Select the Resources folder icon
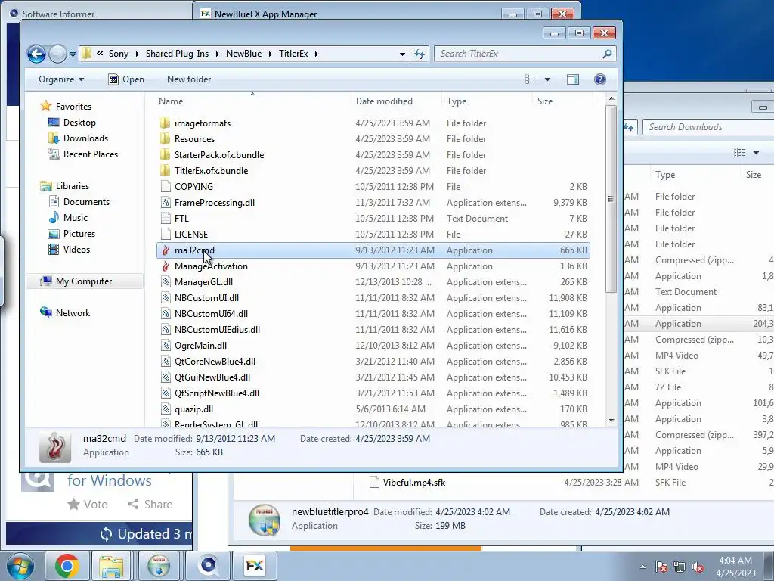Image resolution: width=774 pixels, height=581 pixels. [166, 139]
